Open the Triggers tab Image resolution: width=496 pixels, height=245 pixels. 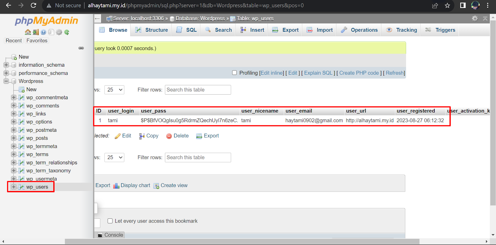tap(440, 30)
